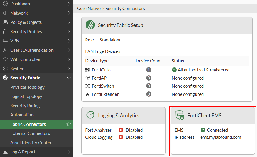Click the FortiExtender device count badge
The height and width of the screenshot is (157, 257).
click(x=149, y=94)
